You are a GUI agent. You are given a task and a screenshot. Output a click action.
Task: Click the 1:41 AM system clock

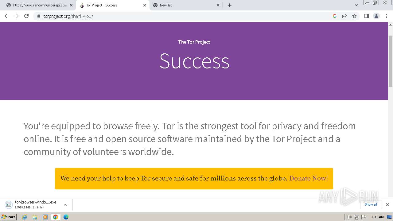(377, 217)
